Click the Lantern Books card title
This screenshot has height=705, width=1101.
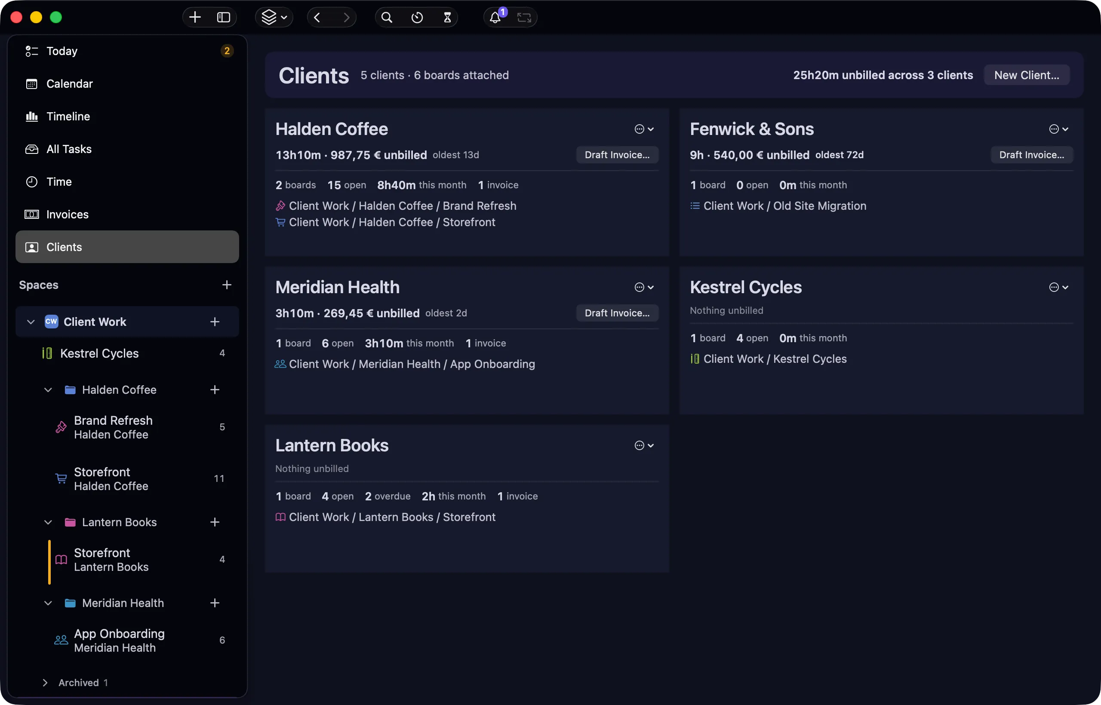(332, 445)
